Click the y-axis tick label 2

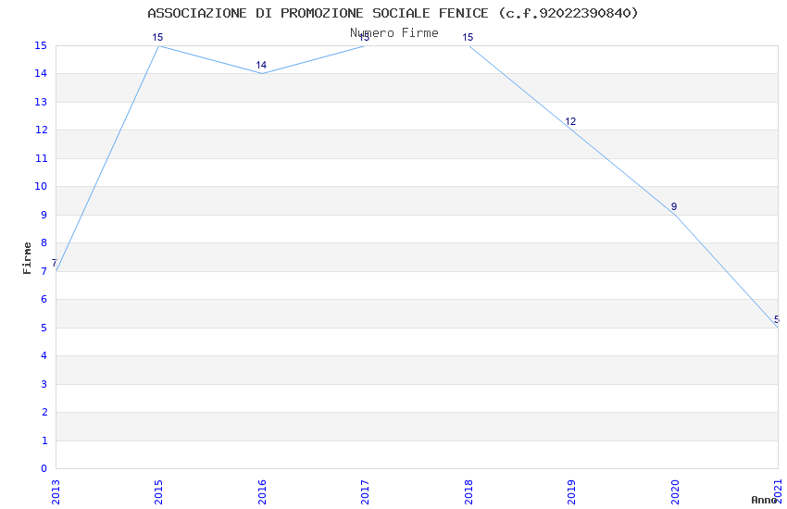(x=44, y=412)
